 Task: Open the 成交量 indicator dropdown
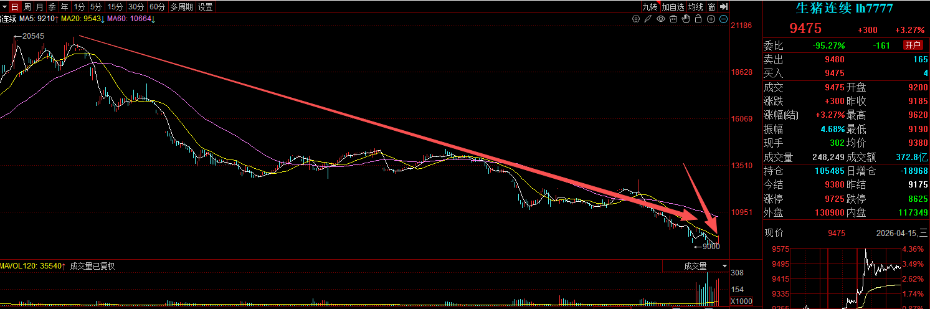696,266
